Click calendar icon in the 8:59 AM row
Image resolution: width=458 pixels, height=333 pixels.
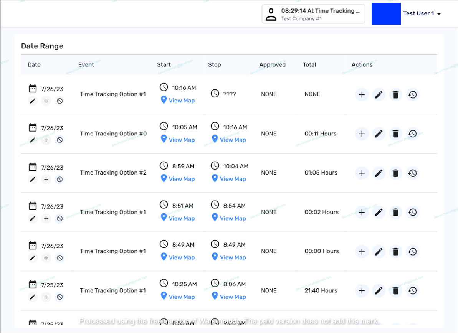coord(33,167)
